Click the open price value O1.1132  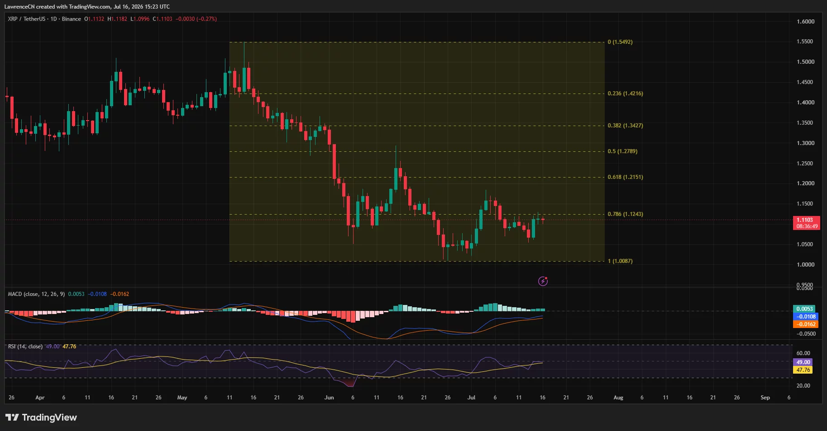pos(94,19)
